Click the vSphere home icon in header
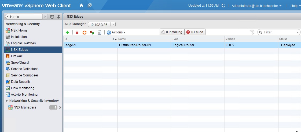Image resolution: width=301 pixels, height=132 pixels. point(82,6)
